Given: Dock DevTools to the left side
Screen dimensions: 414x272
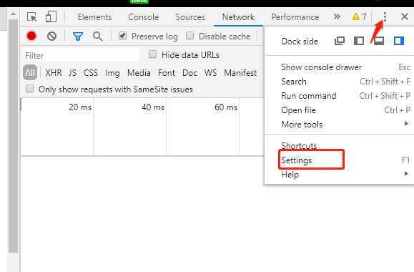Looking at the screenshot, I should click(x=359, y=41).
